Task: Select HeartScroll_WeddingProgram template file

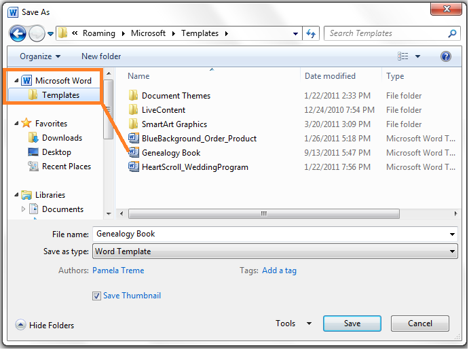Action: coord(195,167)
